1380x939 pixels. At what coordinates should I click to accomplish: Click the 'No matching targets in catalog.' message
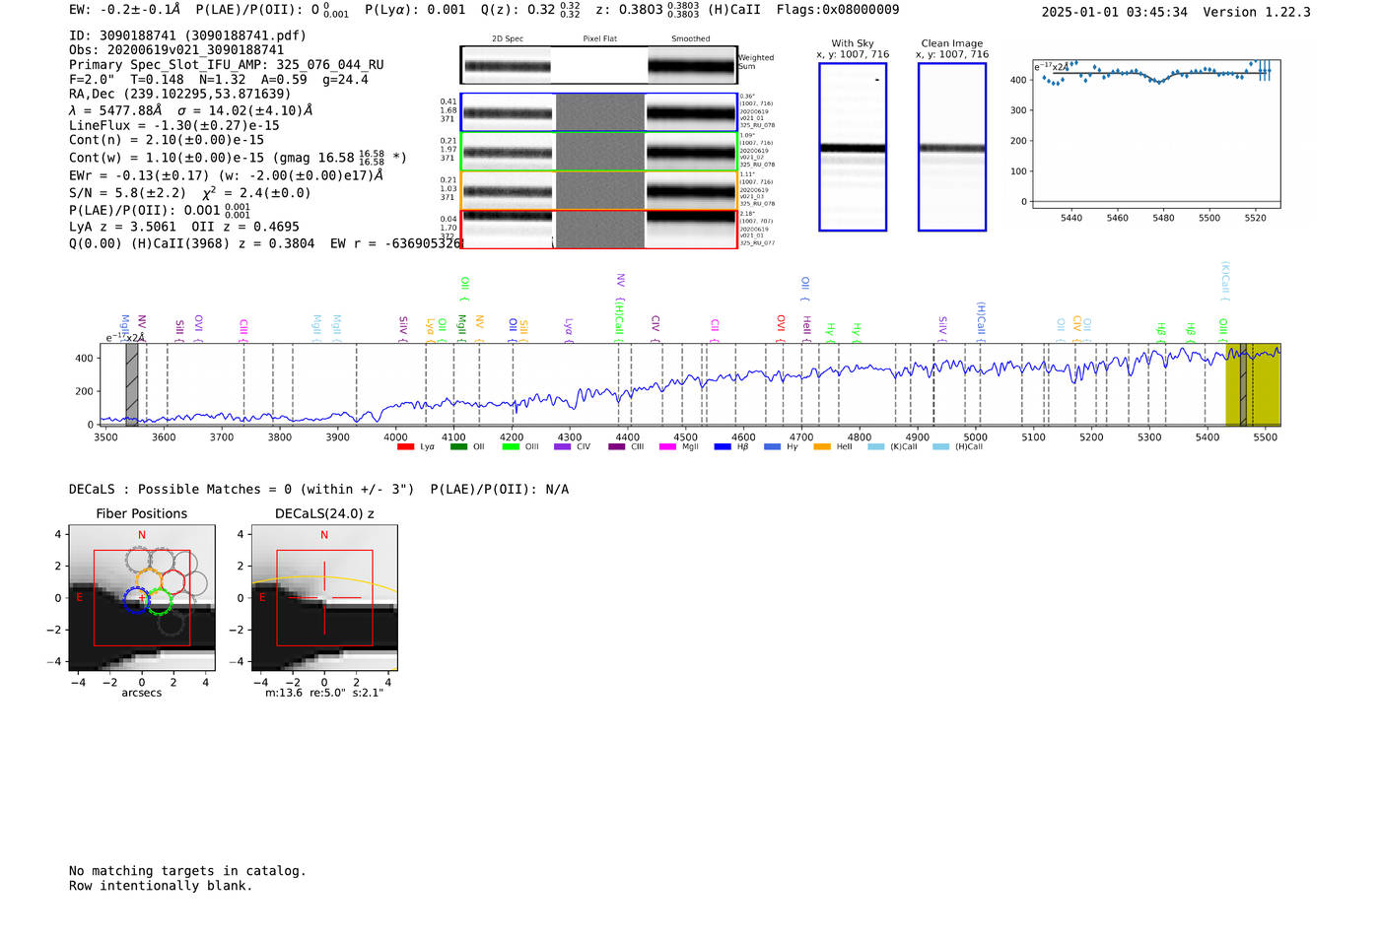[187, 871]
